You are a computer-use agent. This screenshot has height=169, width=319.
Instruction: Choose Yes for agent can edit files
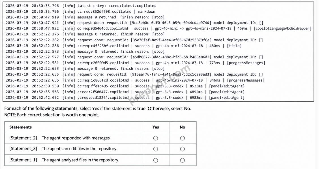(156, 149)
